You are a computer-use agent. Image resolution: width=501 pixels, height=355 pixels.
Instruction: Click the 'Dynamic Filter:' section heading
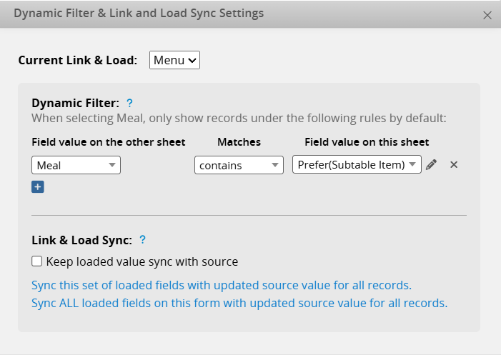pos(75,103)
